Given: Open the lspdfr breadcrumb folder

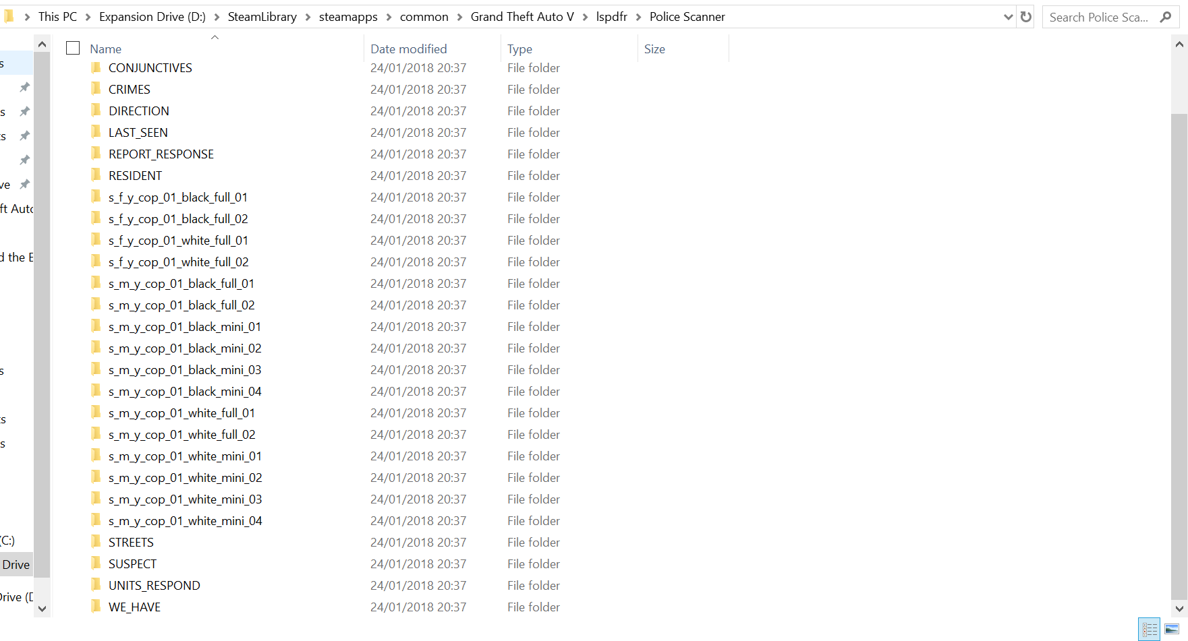Looking at the screenshot, I should (x=612, y=17).
